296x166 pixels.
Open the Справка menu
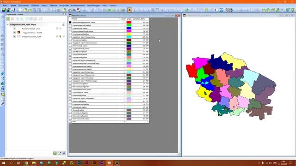[x=113, y=6]
